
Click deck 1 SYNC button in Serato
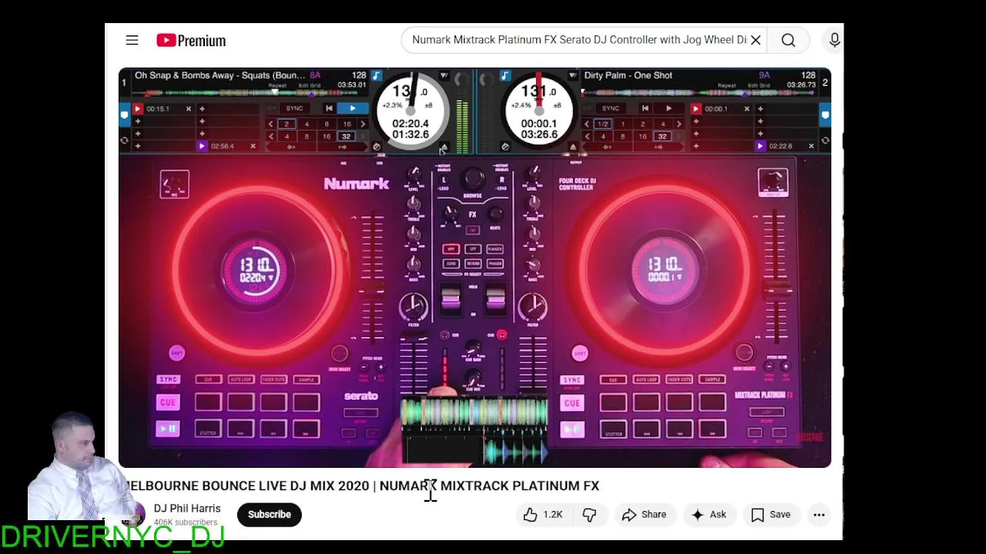tap(294, 108)
